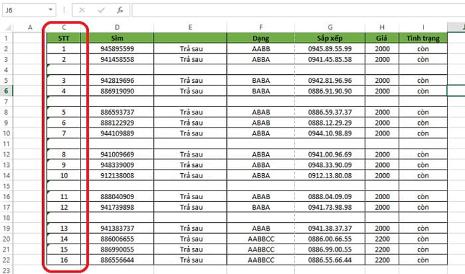Click the cell with 0942.81.96.96
The image size is (465, 274).
(x=330, y=80)
